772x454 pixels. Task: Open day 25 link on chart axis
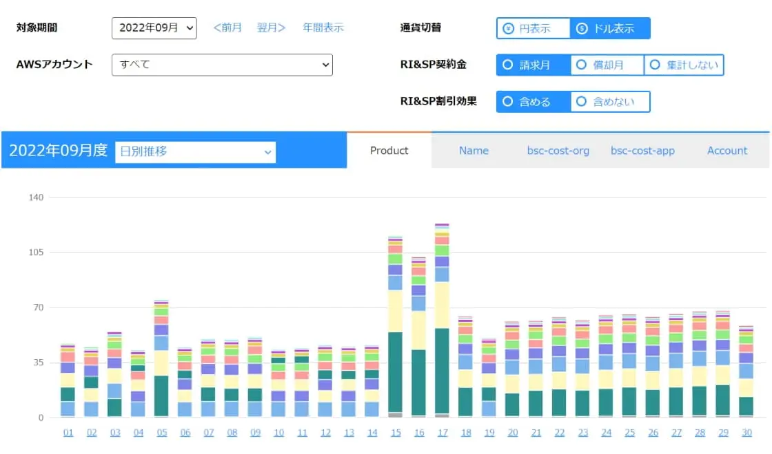pos(629,433)
